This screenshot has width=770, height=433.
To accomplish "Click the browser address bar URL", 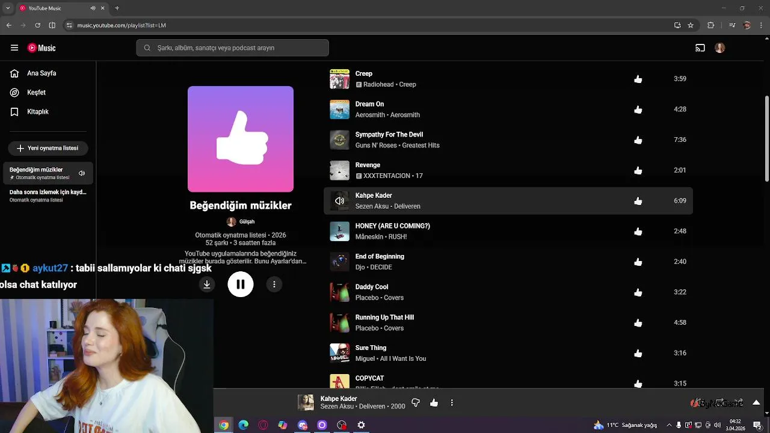I will 122,25.
